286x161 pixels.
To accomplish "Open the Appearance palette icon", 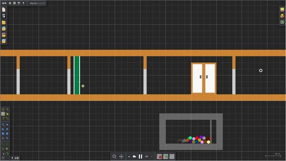I will click(x=282, y=16).
